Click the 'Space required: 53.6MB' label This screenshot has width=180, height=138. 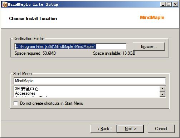pyautogui.click(x=35, y=53)
